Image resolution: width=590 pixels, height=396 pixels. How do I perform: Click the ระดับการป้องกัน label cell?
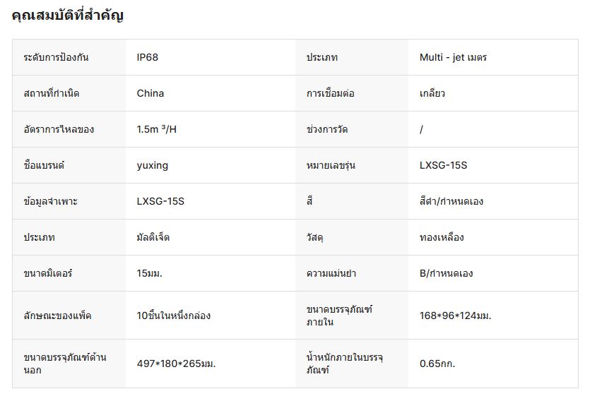click(56, 57)
